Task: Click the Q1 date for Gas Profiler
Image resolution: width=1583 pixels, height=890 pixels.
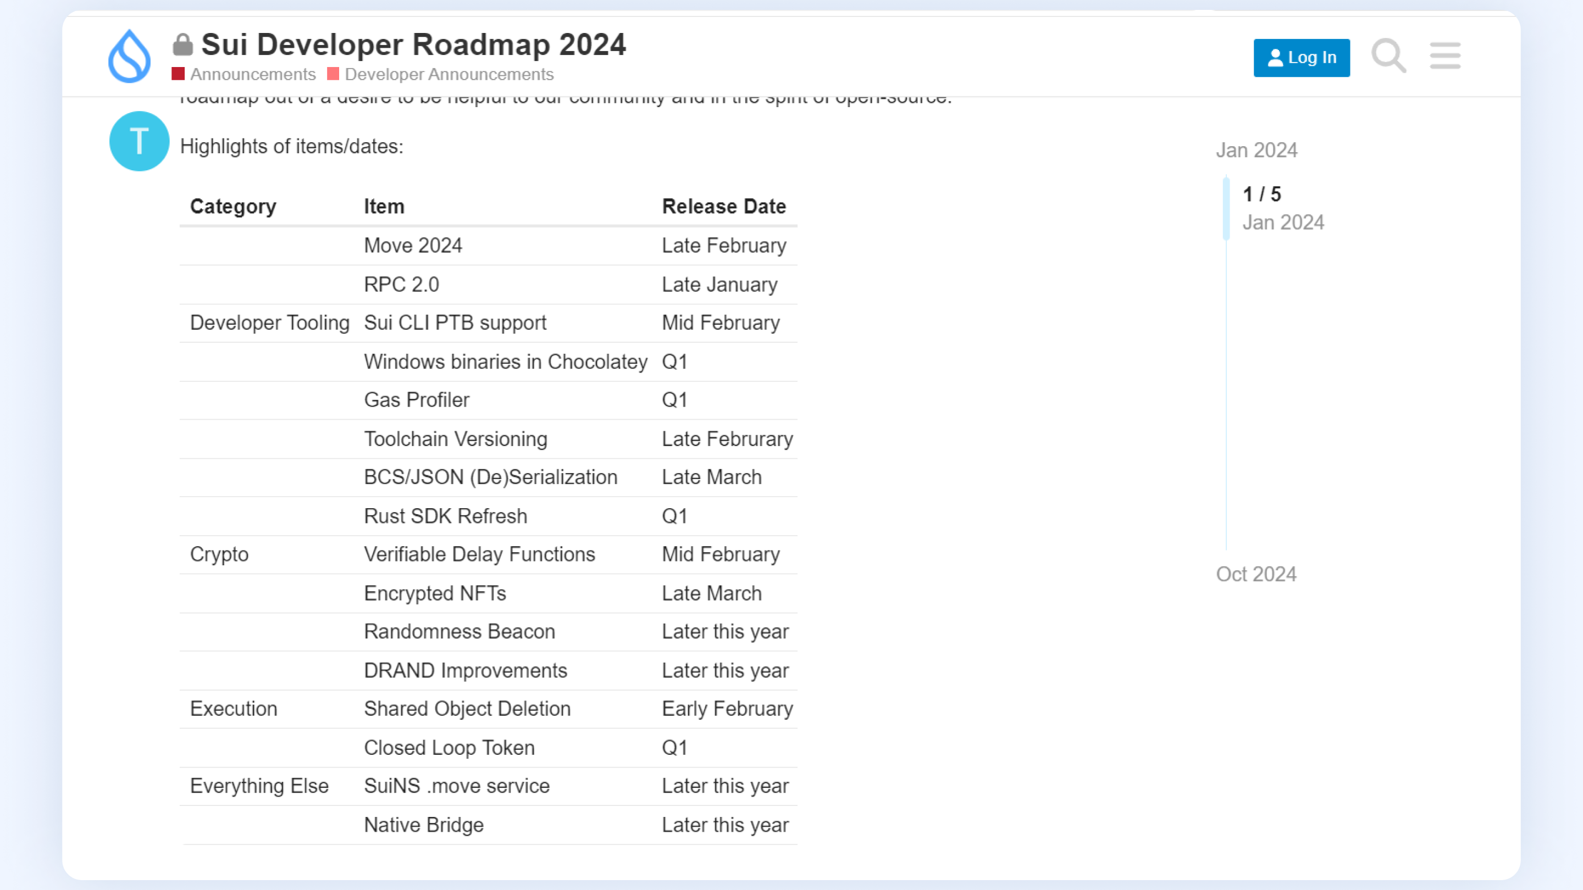Action: pos(674,400)
